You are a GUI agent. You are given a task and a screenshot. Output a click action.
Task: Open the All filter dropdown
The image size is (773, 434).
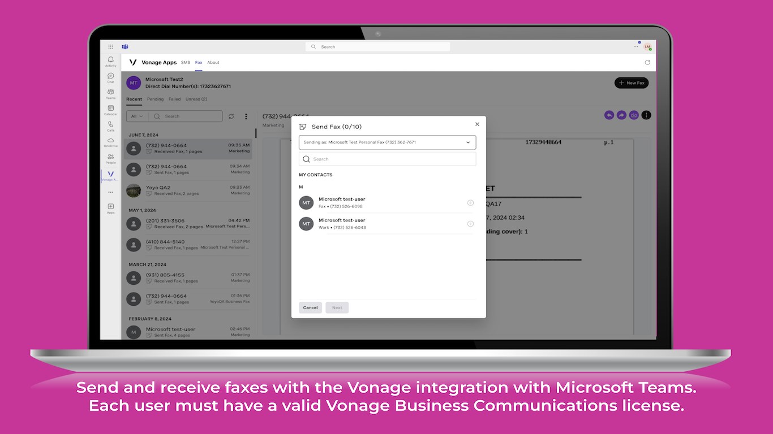tap(137, 116)
